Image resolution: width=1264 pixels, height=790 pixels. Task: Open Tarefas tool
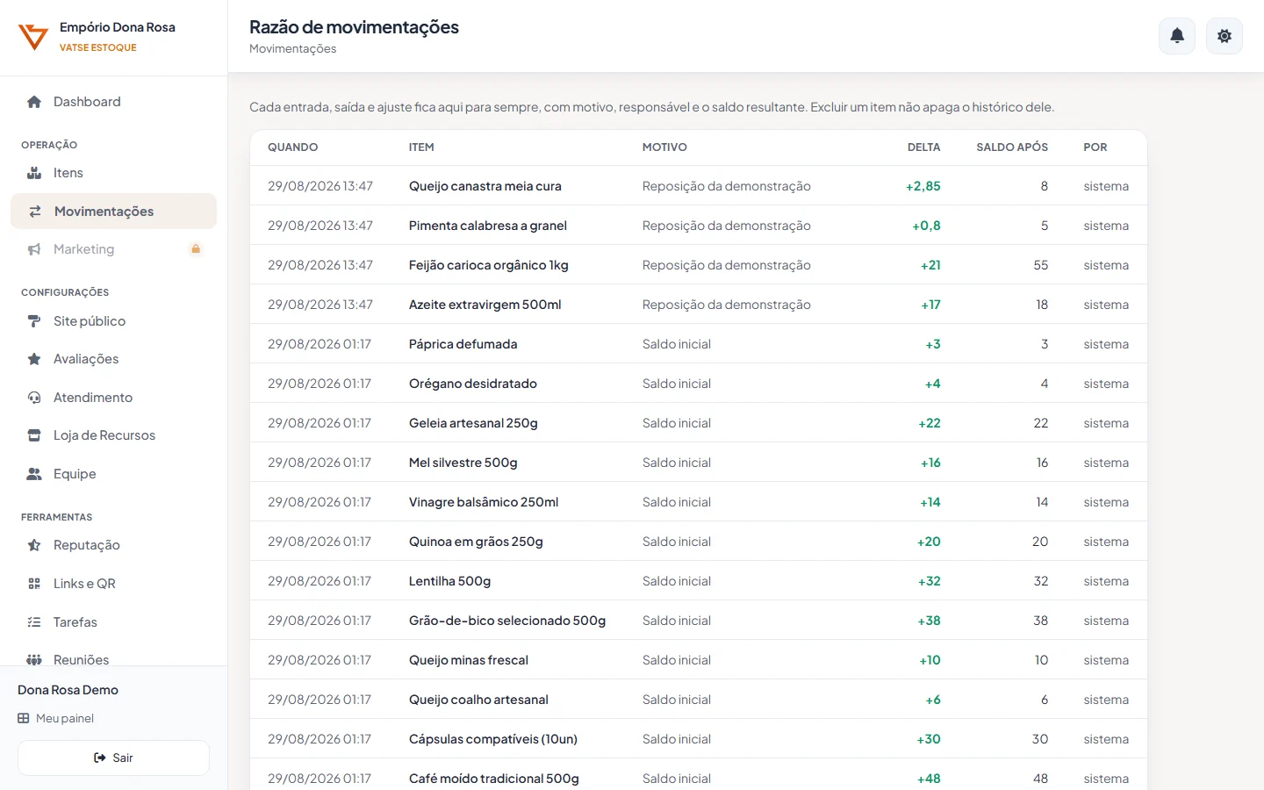(113, 622)
